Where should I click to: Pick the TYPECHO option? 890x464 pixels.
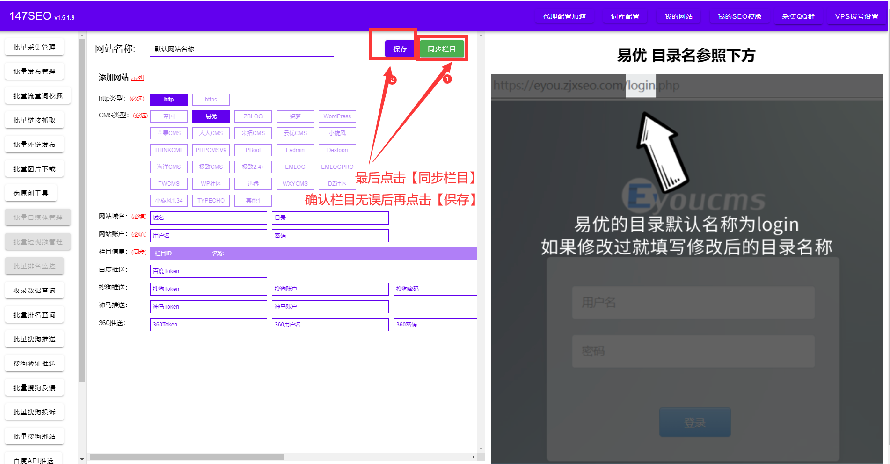tap(211, 201)
